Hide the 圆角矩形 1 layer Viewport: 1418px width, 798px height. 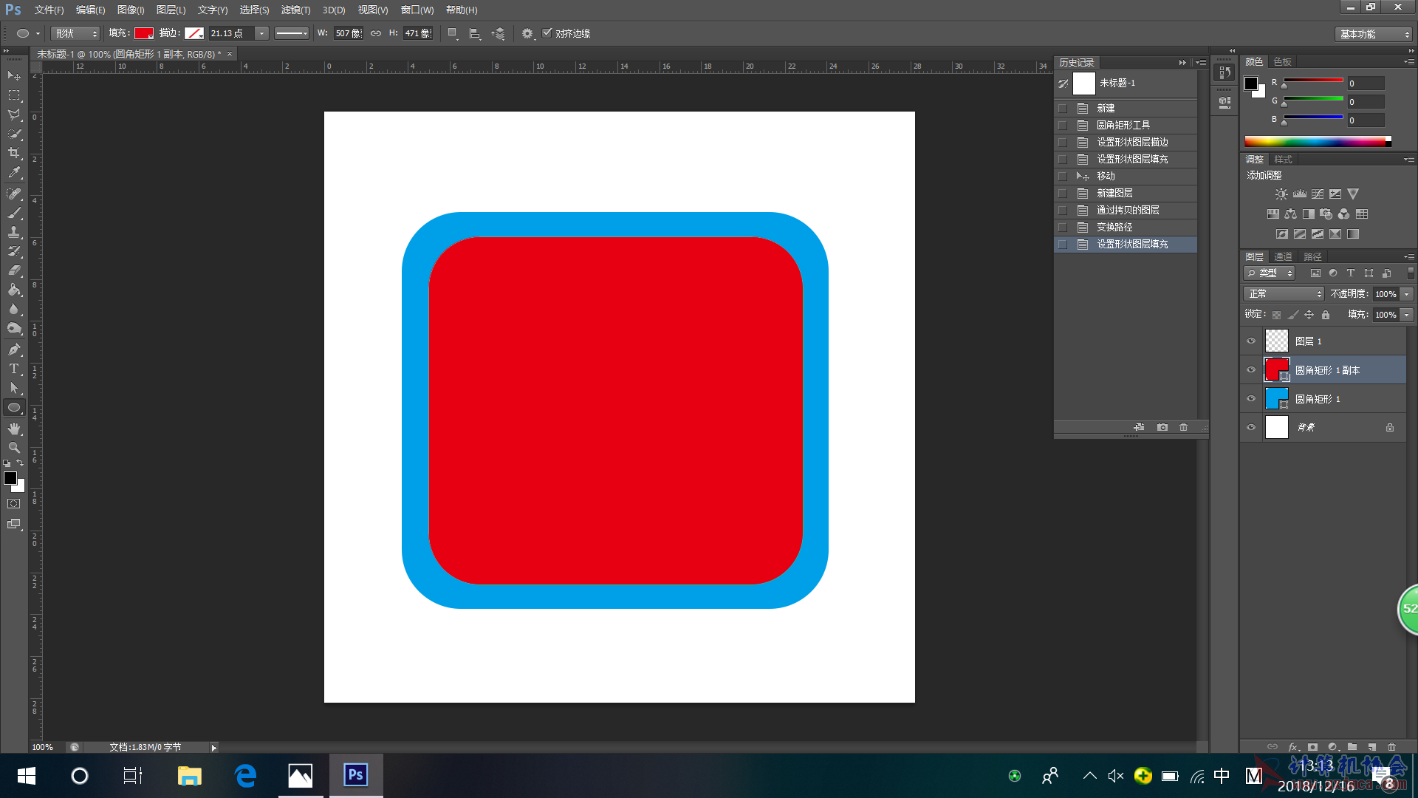pos(1251,399)
